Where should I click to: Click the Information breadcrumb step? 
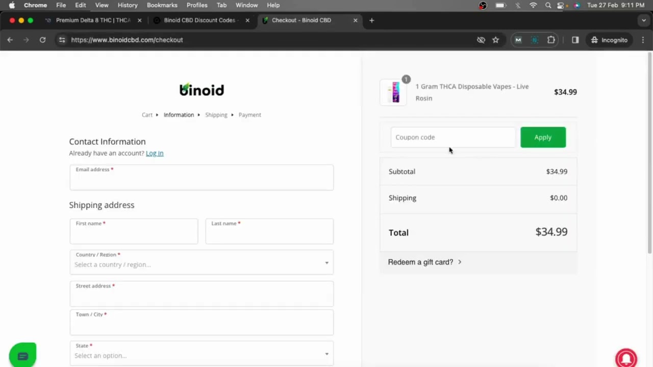tap(179, 115)
